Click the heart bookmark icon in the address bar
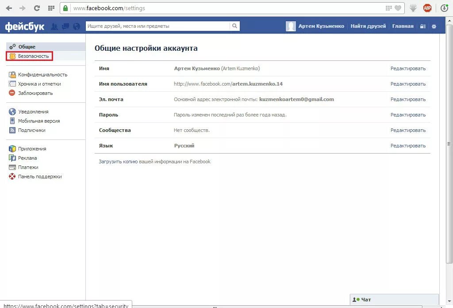 [x=398, y=8]
